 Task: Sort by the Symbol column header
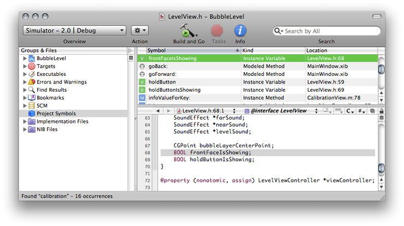click(x=191, y=50)
